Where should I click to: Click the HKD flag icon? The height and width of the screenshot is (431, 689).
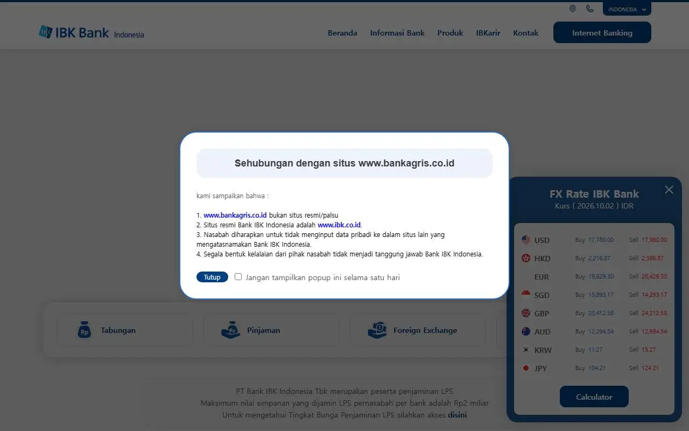526,259
